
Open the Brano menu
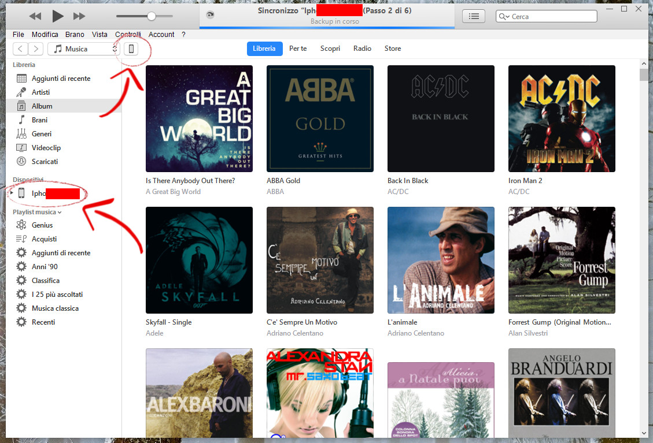click(x=75, y=35)
